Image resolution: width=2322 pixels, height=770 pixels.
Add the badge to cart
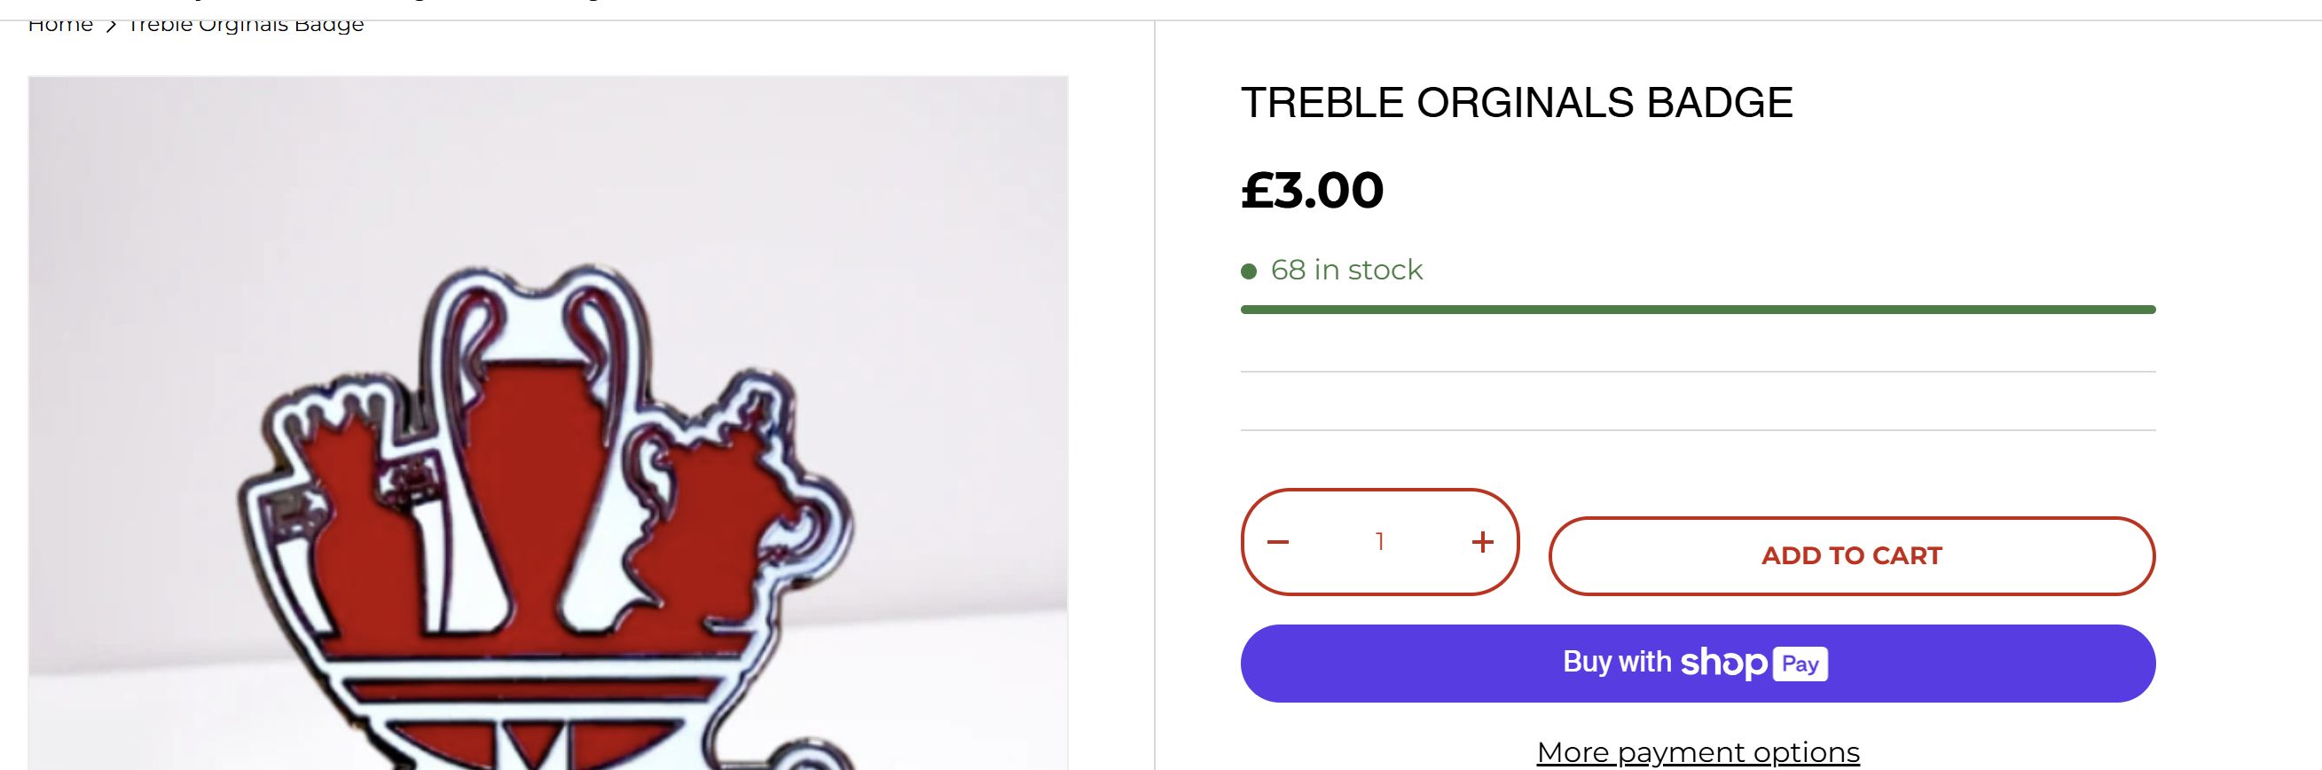point(1850,555)
